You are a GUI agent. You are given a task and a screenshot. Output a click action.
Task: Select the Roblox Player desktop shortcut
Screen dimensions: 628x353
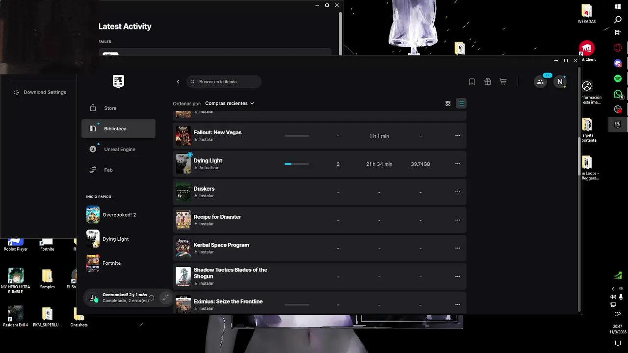click(x=16, y=245)
